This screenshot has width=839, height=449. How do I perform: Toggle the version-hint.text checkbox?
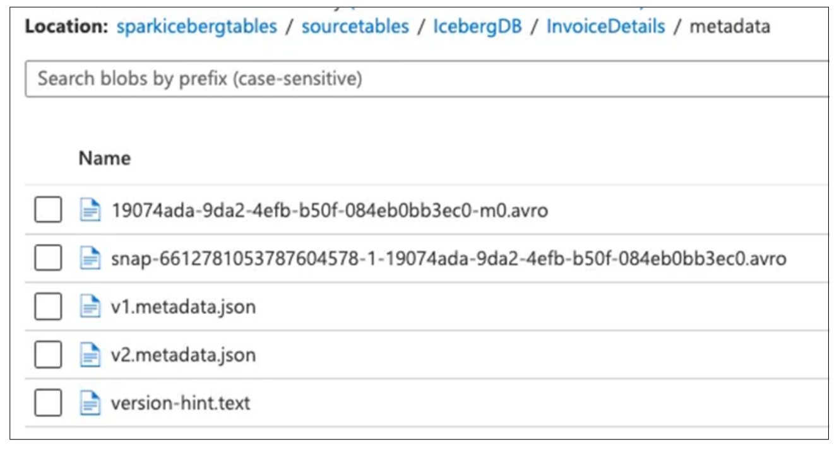click(48, 403)
